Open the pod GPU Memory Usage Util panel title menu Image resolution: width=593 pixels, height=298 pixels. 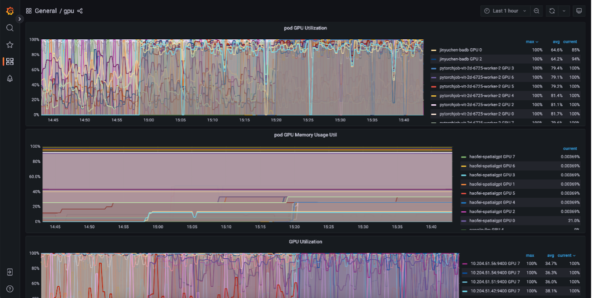pyautogui.click(x=305, y=135)
